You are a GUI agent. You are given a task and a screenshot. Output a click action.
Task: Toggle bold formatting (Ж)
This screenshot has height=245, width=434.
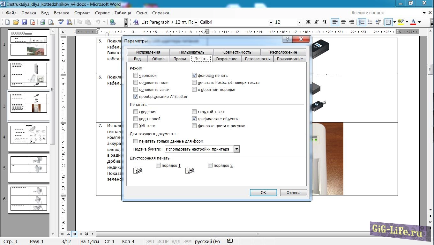coord(308,22)
